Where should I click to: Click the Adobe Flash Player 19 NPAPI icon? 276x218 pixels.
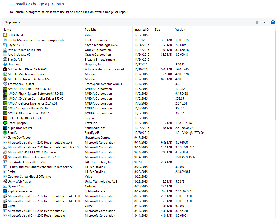(x=5, y=69)
